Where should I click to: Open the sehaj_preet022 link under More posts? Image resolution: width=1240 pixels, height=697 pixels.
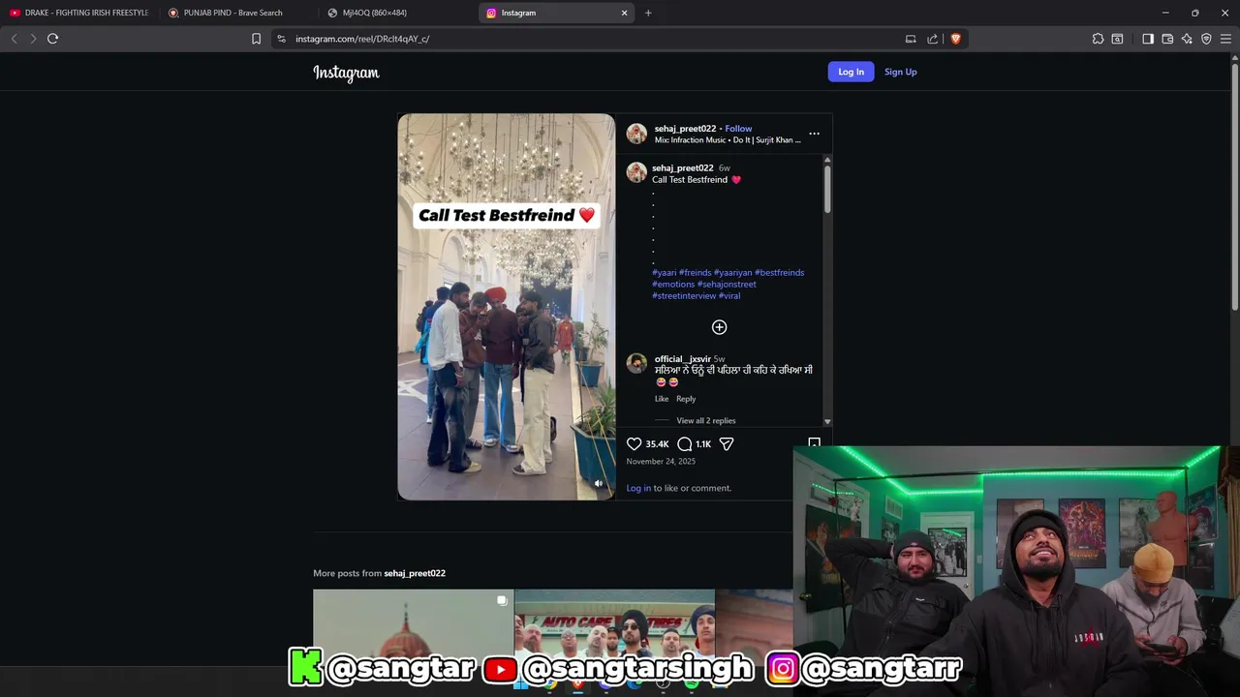(415, 573)
